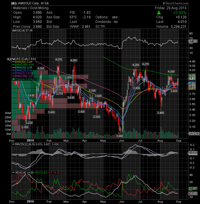The image size is (200, 204).
Task: Click the header Volume value 5,294,231
Action: [179, 27]
